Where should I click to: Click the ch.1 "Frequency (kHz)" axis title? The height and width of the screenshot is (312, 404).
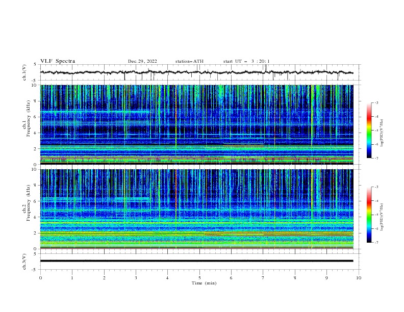[29, 119]
